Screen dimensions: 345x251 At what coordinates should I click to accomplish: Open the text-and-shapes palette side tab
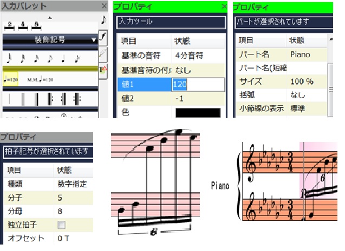pyautogui.click(x=104, y=69)
